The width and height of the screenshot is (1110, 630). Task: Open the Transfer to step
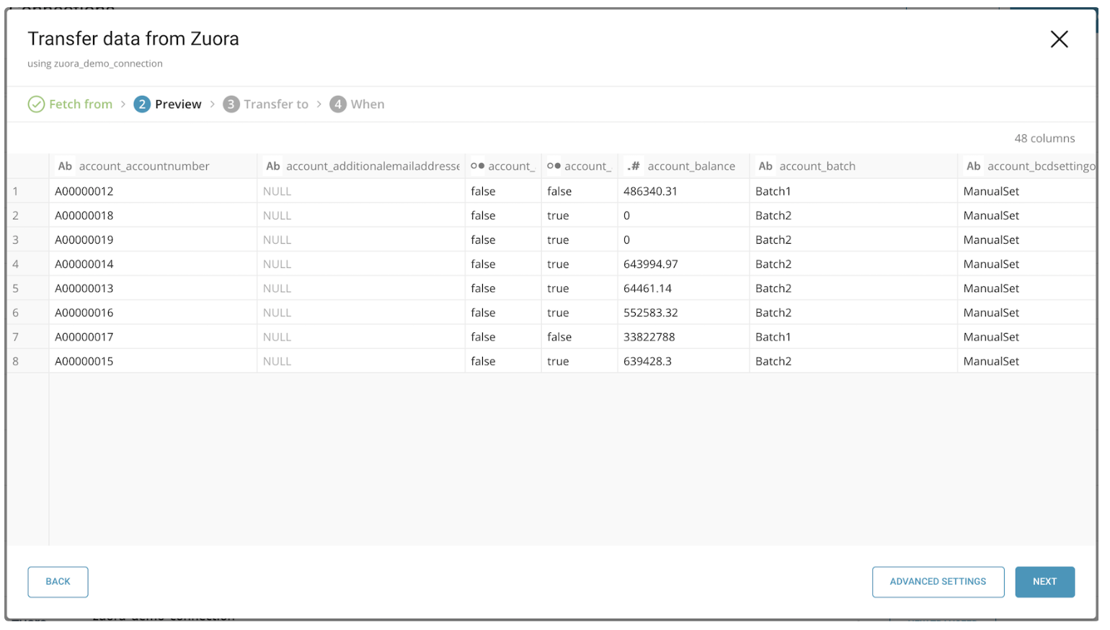[x=275, y=105]
